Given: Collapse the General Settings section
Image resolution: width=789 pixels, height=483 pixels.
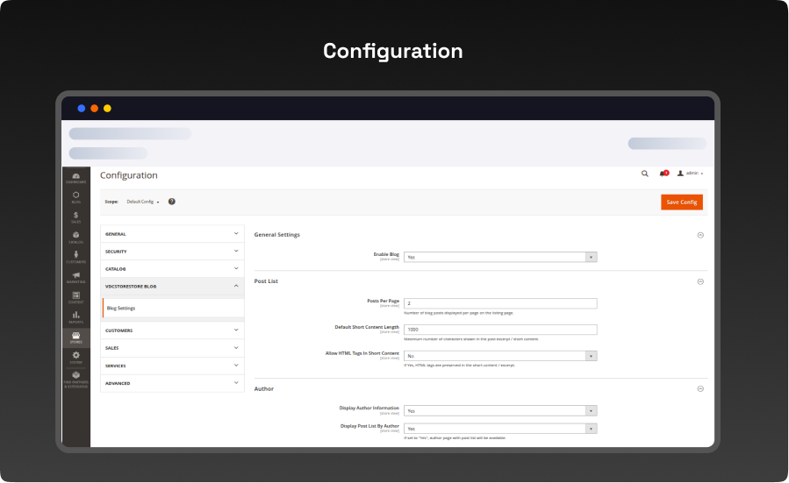Looking at the screenshot, I should coord(700,235).
